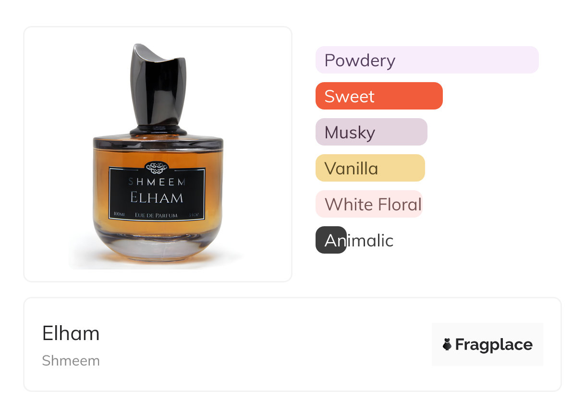Click the Fragplace perfume bottle logo icon
Image resolution: width=585 pixels, height=415 pixels.
[447, 344]
